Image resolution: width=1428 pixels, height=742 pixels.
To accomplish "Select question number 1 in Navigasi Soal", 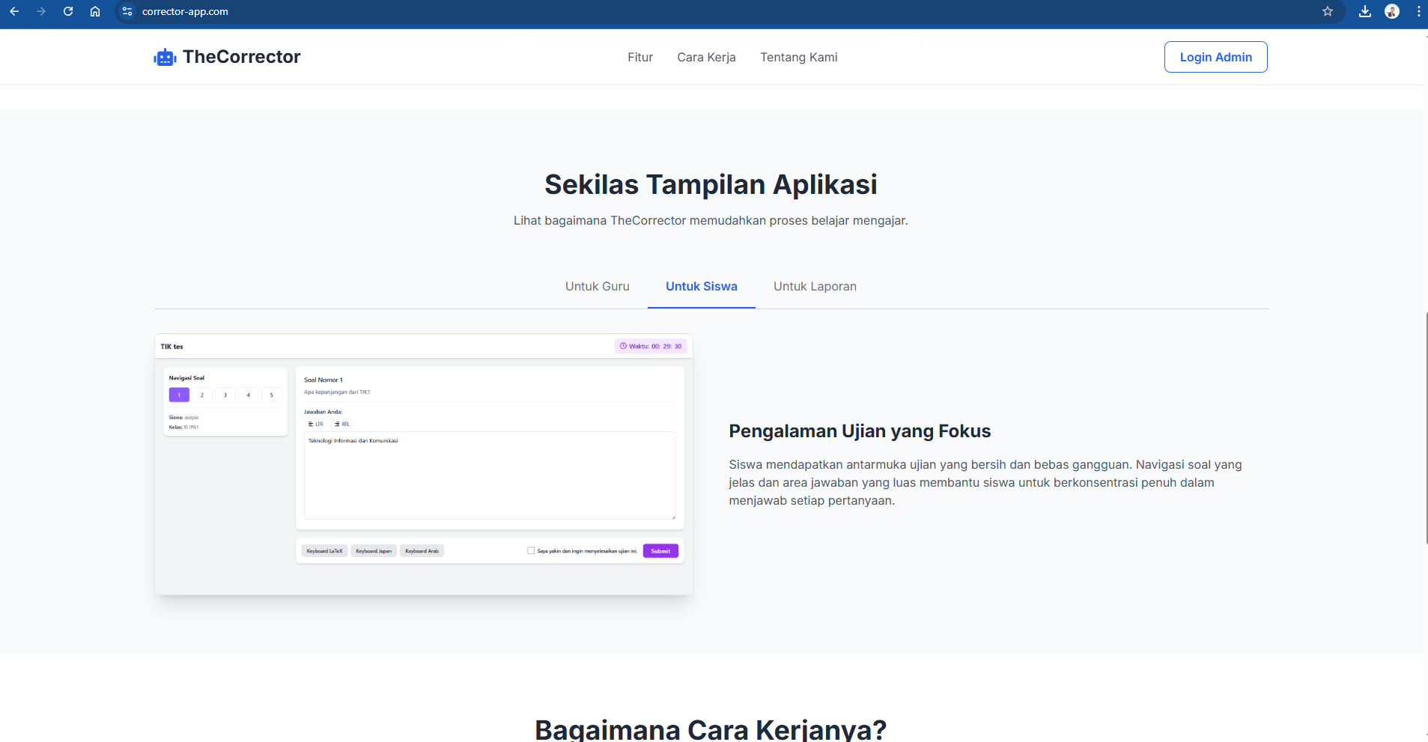I will (179, 395).
